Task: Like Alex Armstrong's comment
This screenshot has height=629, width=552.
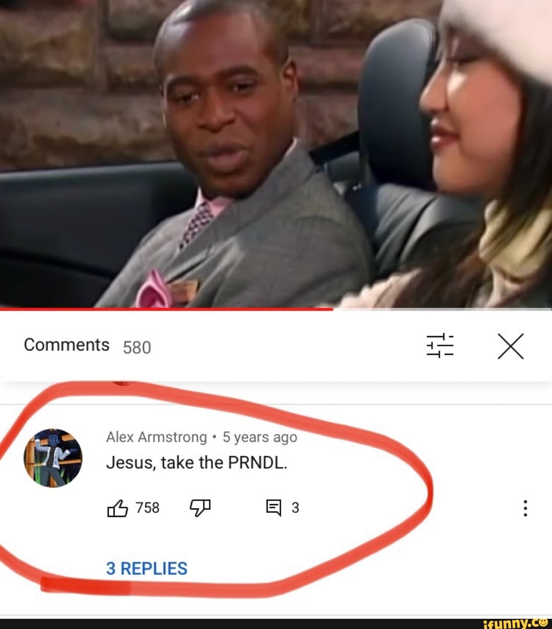Action: pyautogui.click(x=118, y=508)
